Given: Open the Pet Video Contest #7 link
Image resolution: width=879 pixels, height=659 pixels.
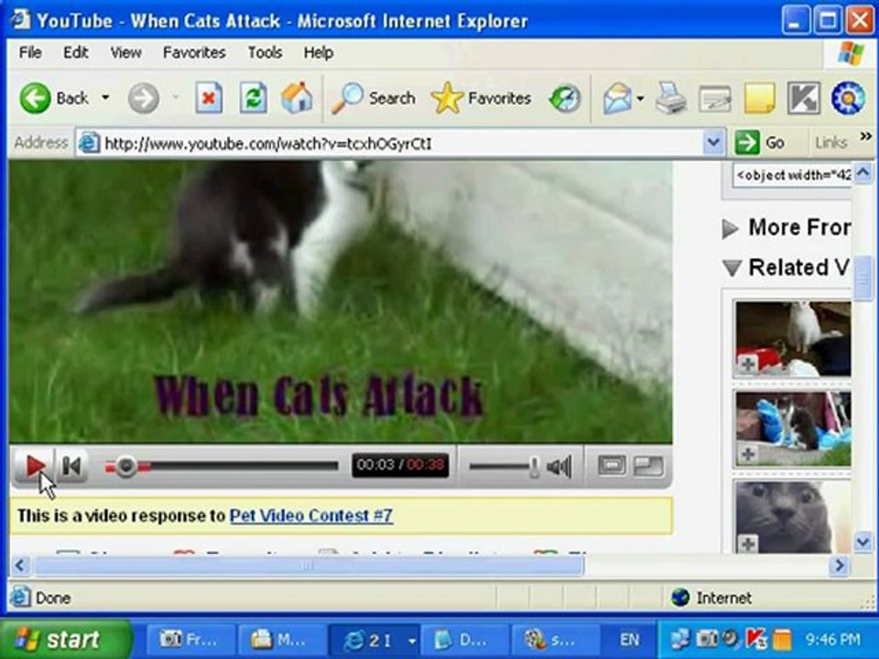Looking at the screenshot, I should click(311, 515).
